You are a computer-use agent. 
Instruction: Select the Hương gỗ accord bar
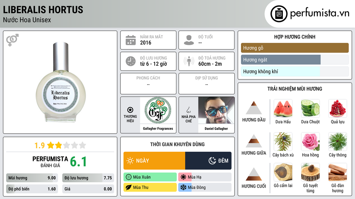coord(295,48)
